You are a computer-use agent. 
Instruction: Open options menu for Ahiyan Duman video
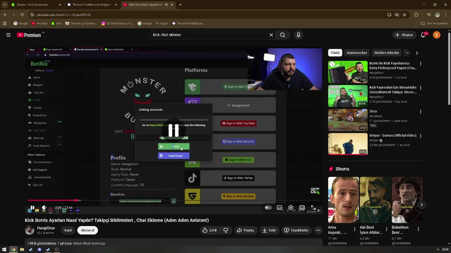coord(420,136)
